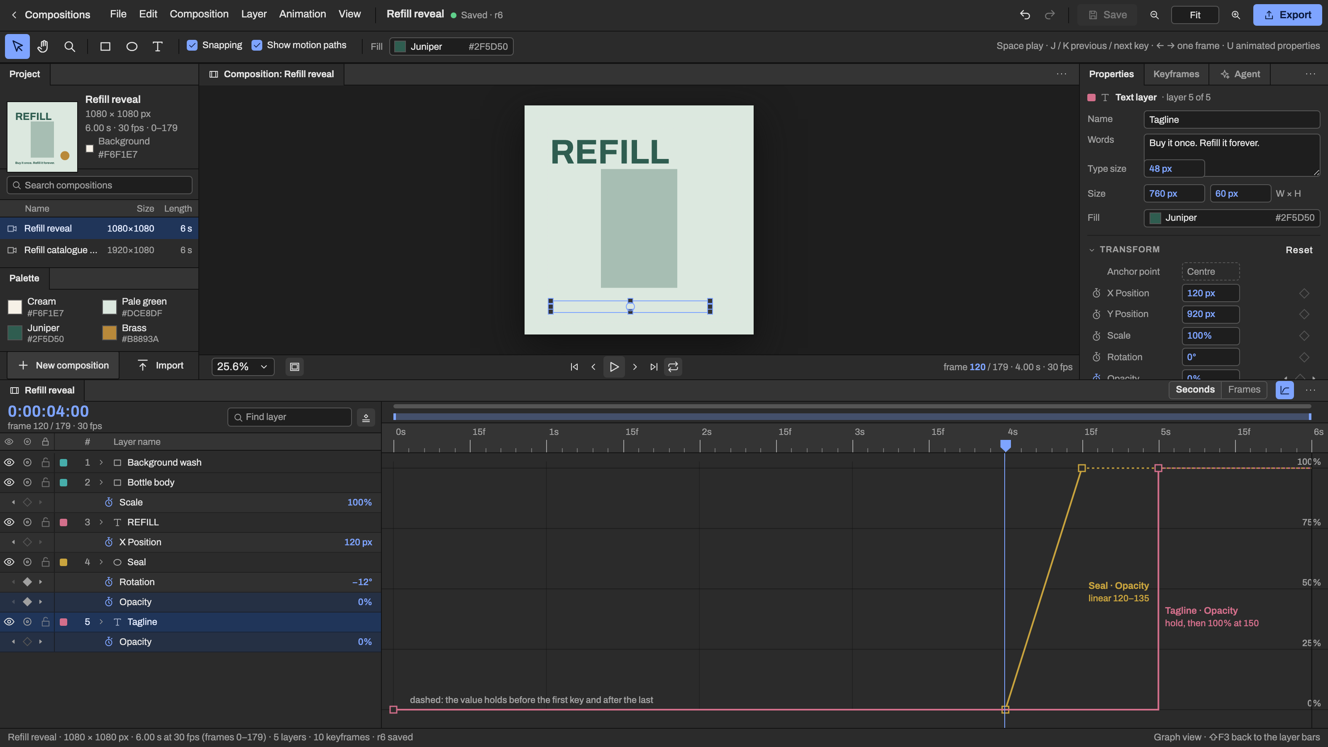Hide the Seal layer via eye
The width and height of the screenshot is (1328, 747).
pyautogui.click(x=9, y=562)
